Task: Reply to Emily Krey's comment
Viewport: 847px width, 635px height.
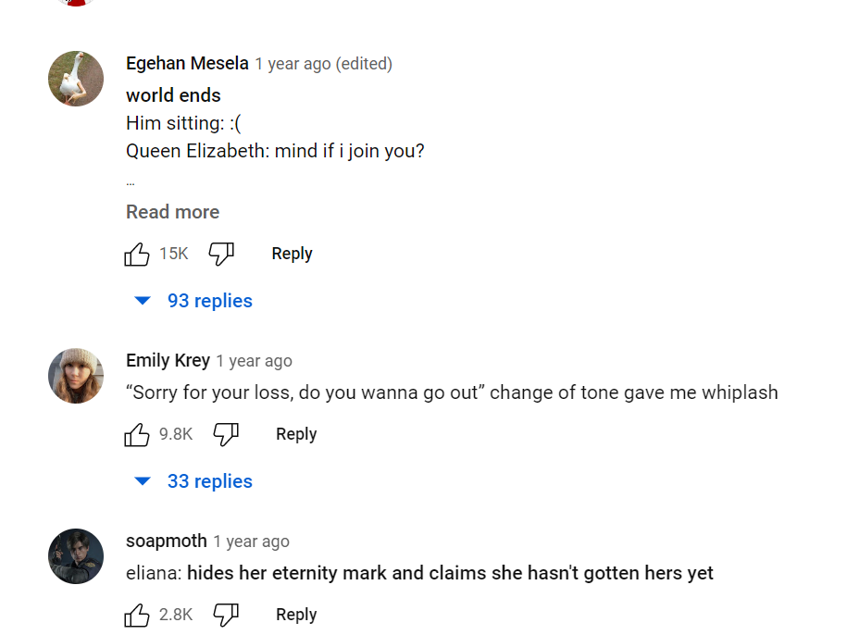Action: point(296,434)
